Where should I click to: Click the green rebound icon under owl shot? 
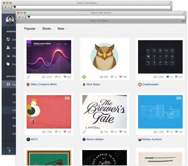(x=84, y=77)
